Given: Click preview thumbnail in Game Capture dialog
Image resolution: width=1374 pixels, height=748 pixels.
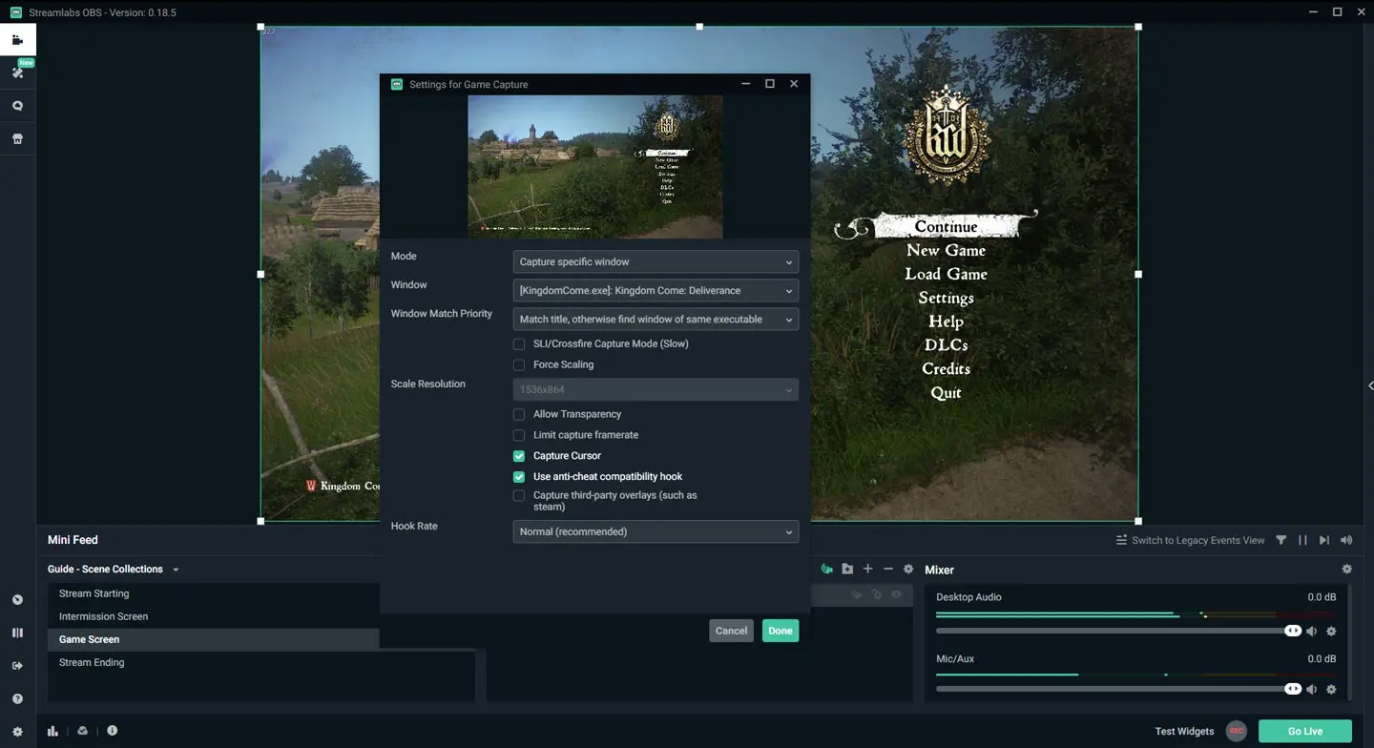Looking at the screenshot, I should (594, 167).
